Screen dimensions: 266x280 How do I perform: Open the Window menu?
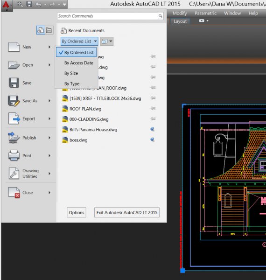click(x=232, y=13)
